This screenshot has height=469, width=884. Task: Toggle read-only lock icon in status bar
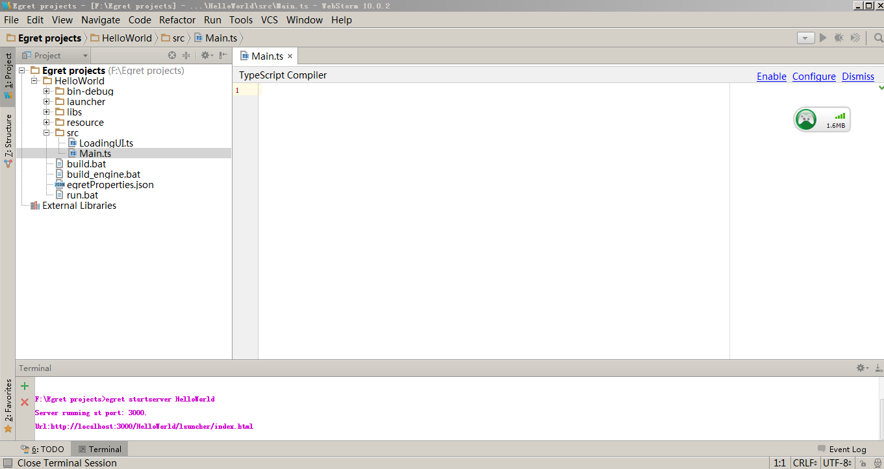coord(862,463)
